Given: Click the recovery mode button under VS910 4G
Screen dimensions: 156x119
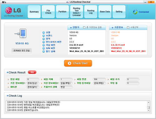Looking at the screenshot, I should (x=22, y=51).
